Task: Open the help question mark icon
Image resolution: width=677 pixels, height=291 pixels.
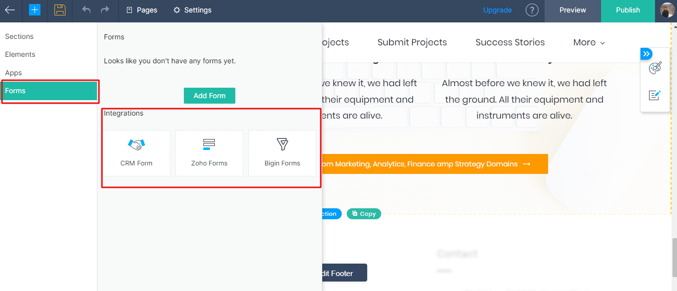Action: (x=532, y=10)
